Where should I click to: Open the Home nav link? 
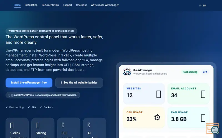click(17, 5)
